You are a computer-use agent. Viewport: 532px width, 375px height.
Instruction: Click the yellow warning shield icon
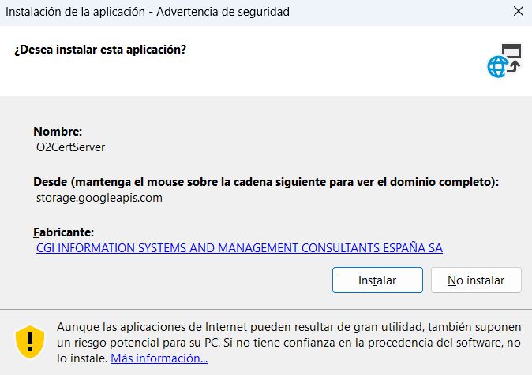click(x=30, y=341)
